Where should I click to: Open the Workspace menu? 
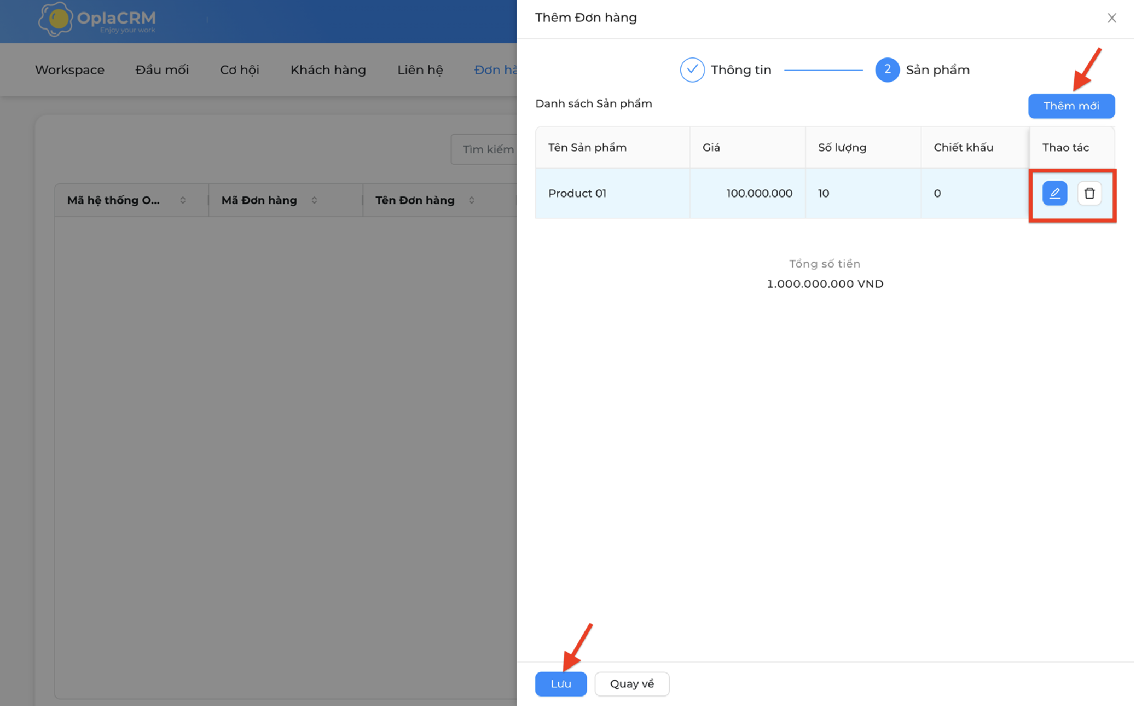70,70
